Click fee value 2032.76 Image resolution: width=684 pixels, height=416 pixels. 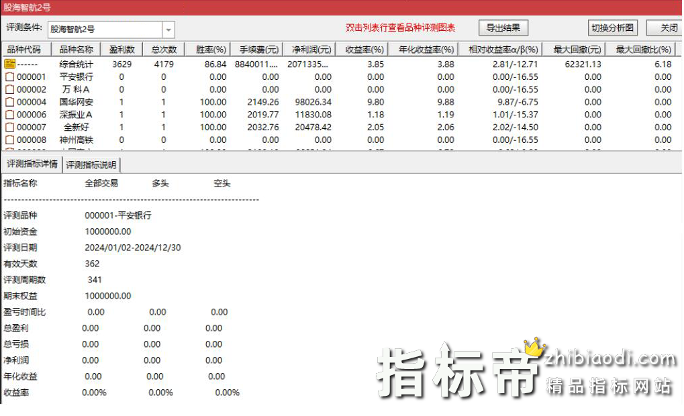(263, 127)
